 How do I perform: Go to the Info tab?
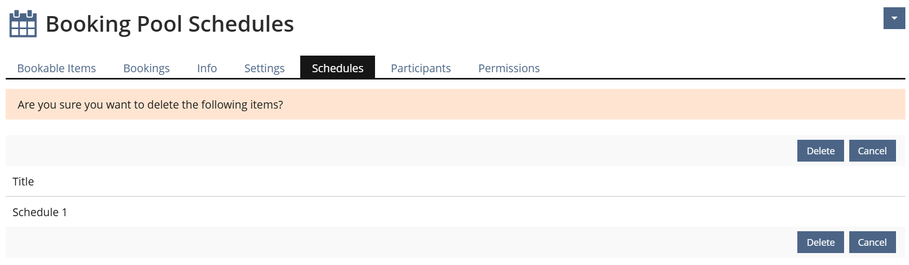pos(207,68)
